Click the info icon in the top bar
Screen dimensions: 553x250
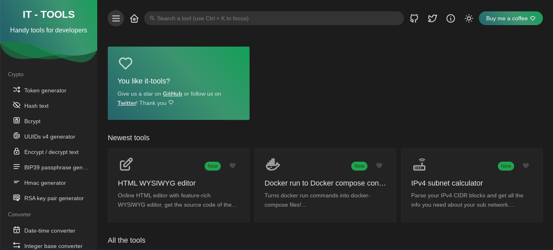(x=451, y=18)
